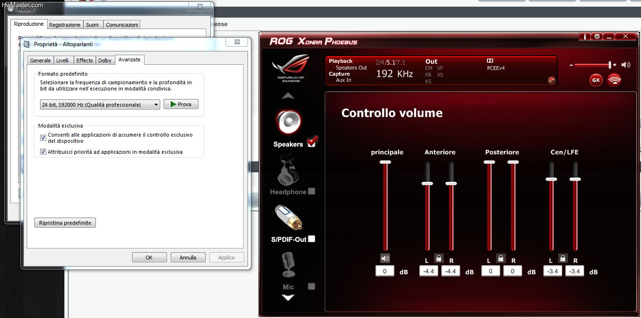
Task: Click the Proprietà window title speaker icon
Action: 28,44
